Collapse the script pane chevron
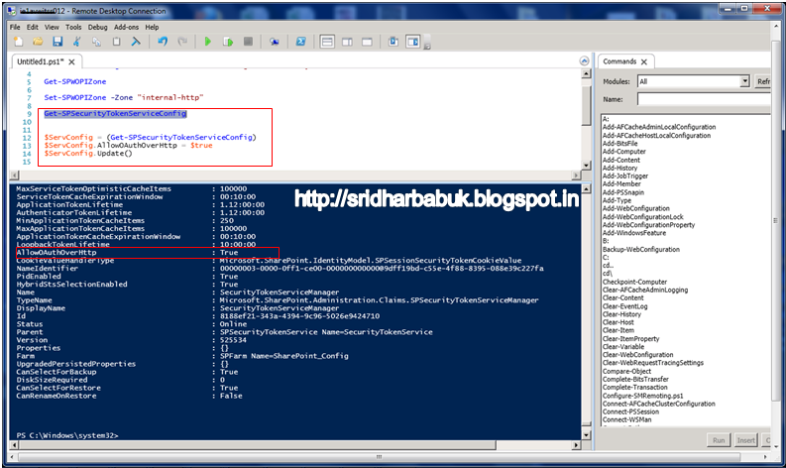 pos(584,60)
